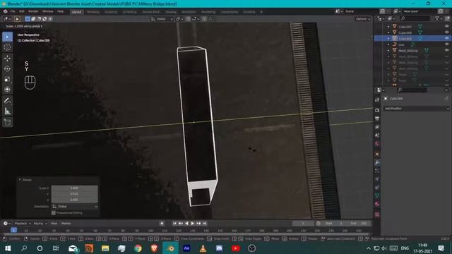Click the Scale X value field
Image resolution: width=452 pixels, height=254 pixels.
click(75, 188)
